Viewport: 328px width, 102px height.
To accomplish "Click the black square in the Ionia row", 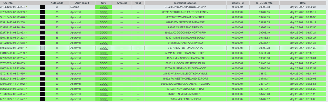I will point(43,99).
